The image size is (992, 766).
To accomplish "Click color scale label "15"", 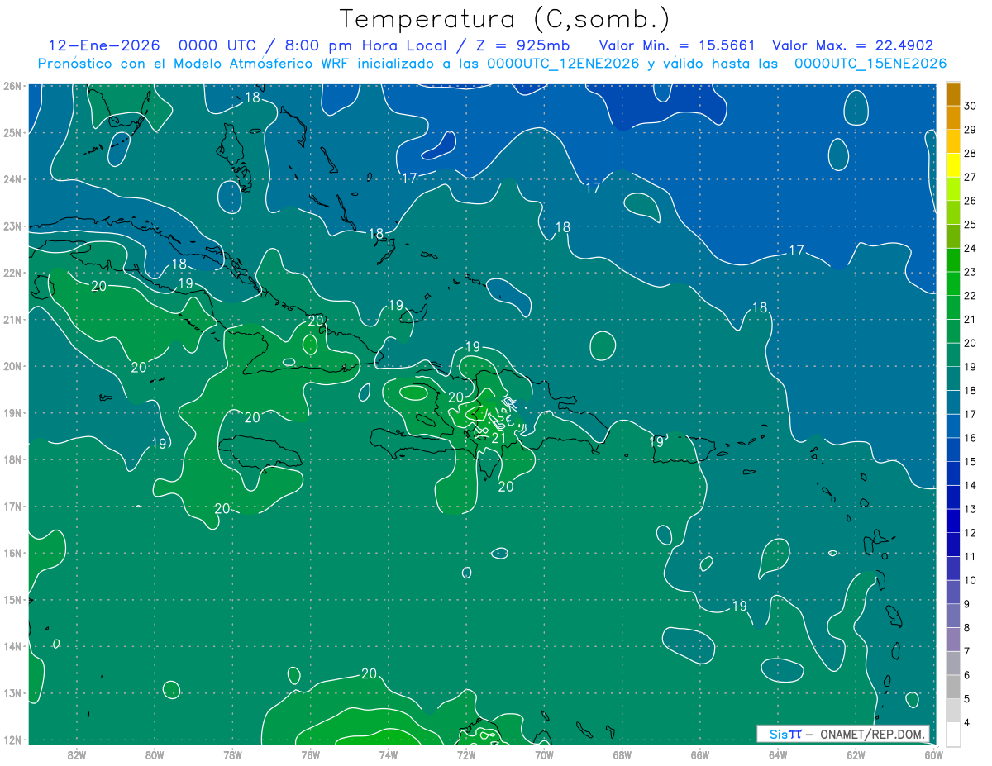I will click(x=971, y=462).
